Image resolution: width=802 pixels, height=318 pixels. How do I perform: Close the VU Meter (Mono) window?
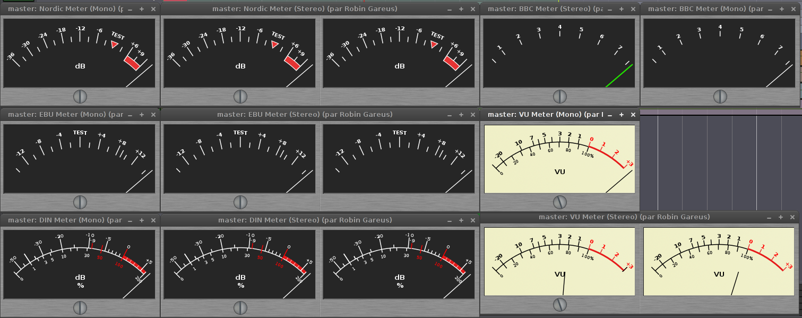tap(633, 115)
